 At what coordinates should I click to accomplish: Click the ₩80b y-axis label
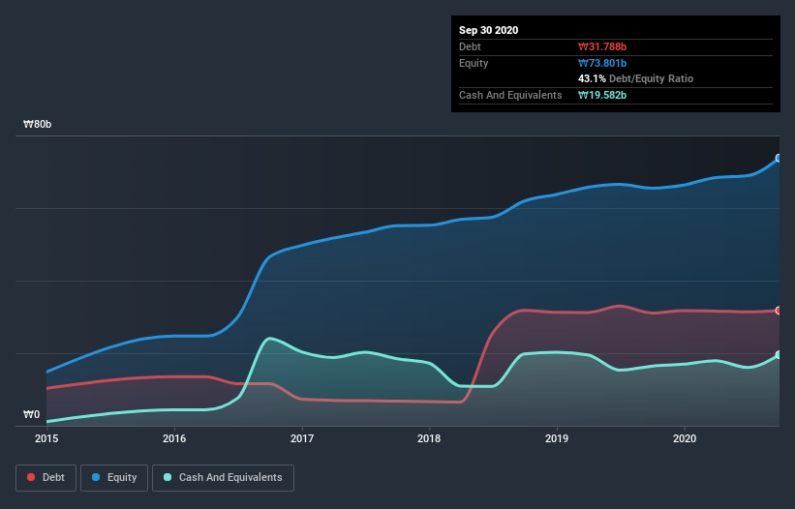point(37,124)
